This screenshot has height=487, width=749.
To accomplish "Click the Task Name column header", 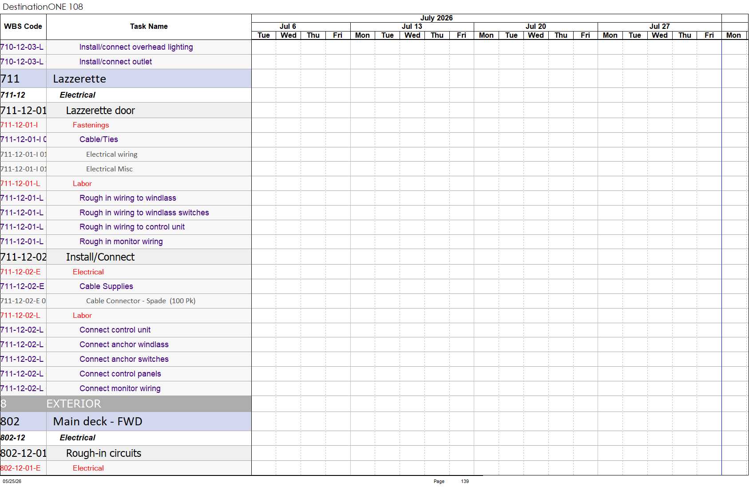I will pos(149,27).
